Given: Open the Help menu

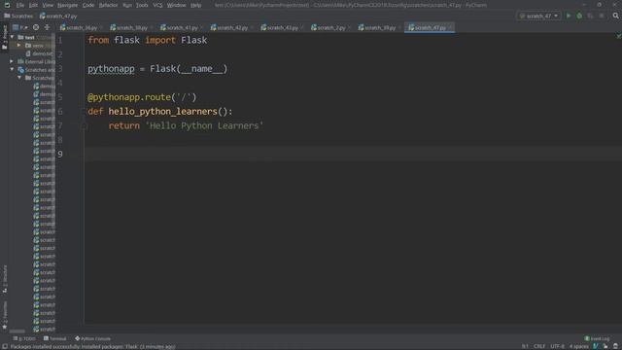Looking at the screenshot, I should coord(195,5).
